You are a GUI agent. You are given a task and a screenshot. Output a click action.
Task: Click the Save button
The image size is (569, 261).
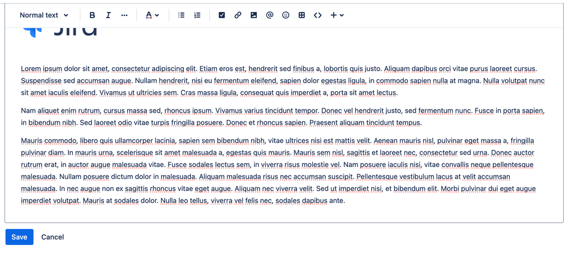click(19, 237)
